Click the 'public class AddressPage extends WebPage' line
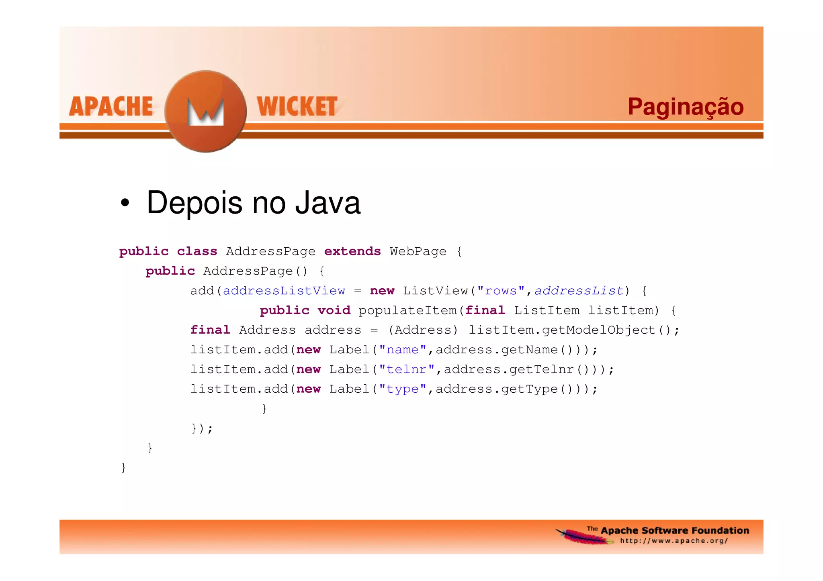The height and width of the screenshot is (581, 823). click(291, 251)
